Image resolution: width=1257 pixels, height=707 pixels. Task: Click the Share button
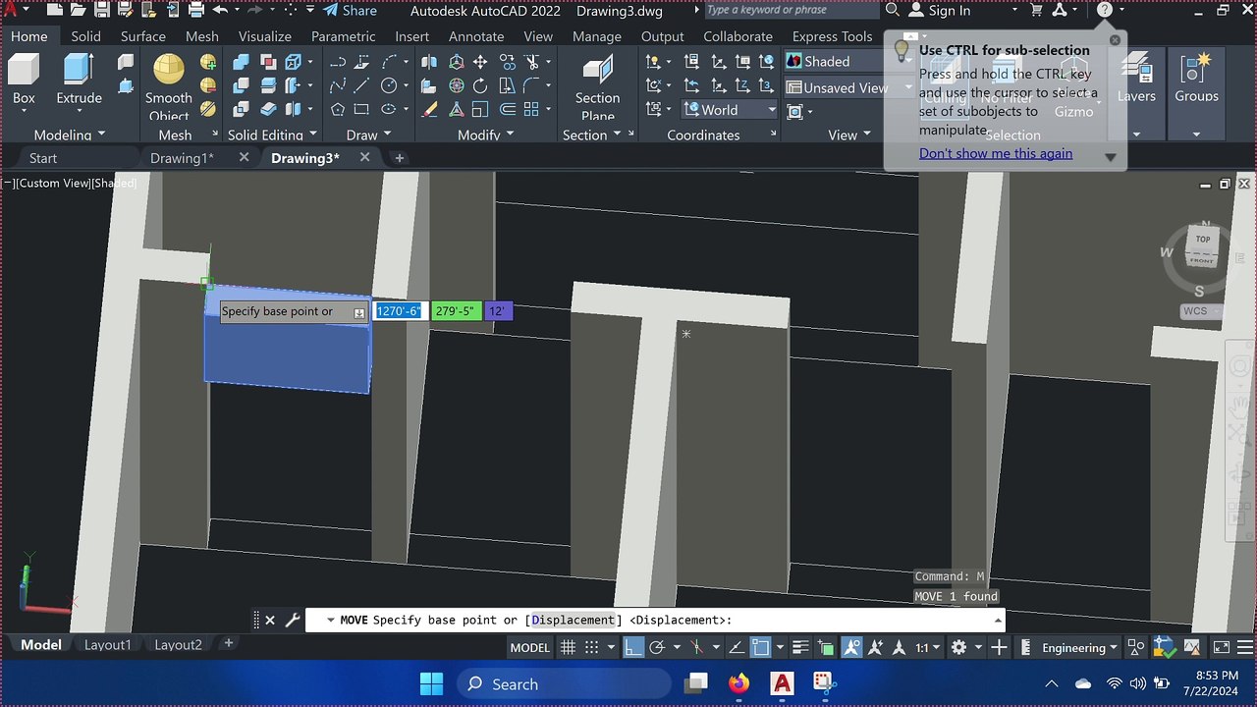(x=350, y=11)
